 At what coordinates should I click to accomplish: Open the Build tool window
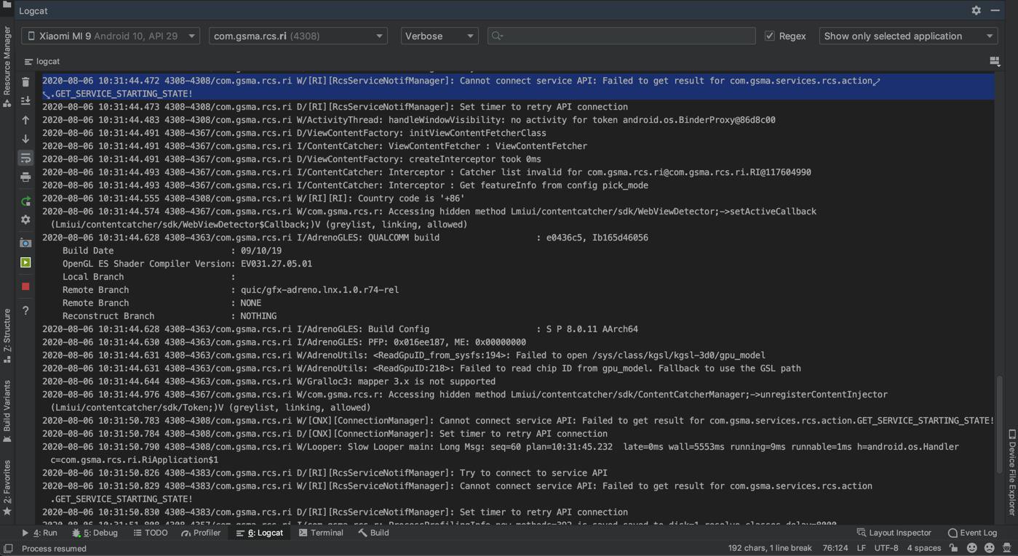373,533
